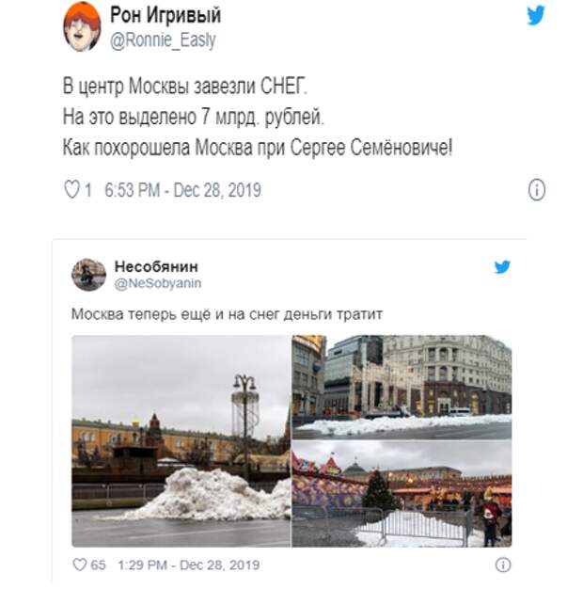The height and width of the screenshot is (589, 583).
Task: Like the tweet by Рон Игривый
Action: [71, 189]
